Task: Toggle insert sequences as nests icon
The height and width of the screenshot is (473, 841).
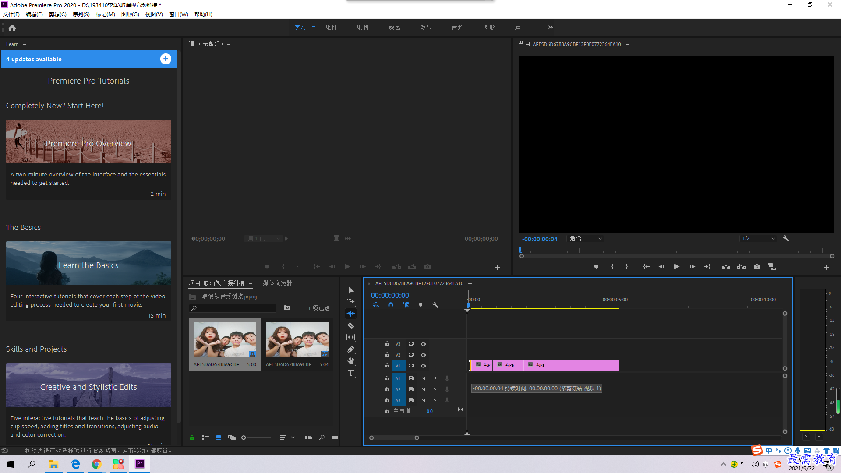Action: [376, 305]
